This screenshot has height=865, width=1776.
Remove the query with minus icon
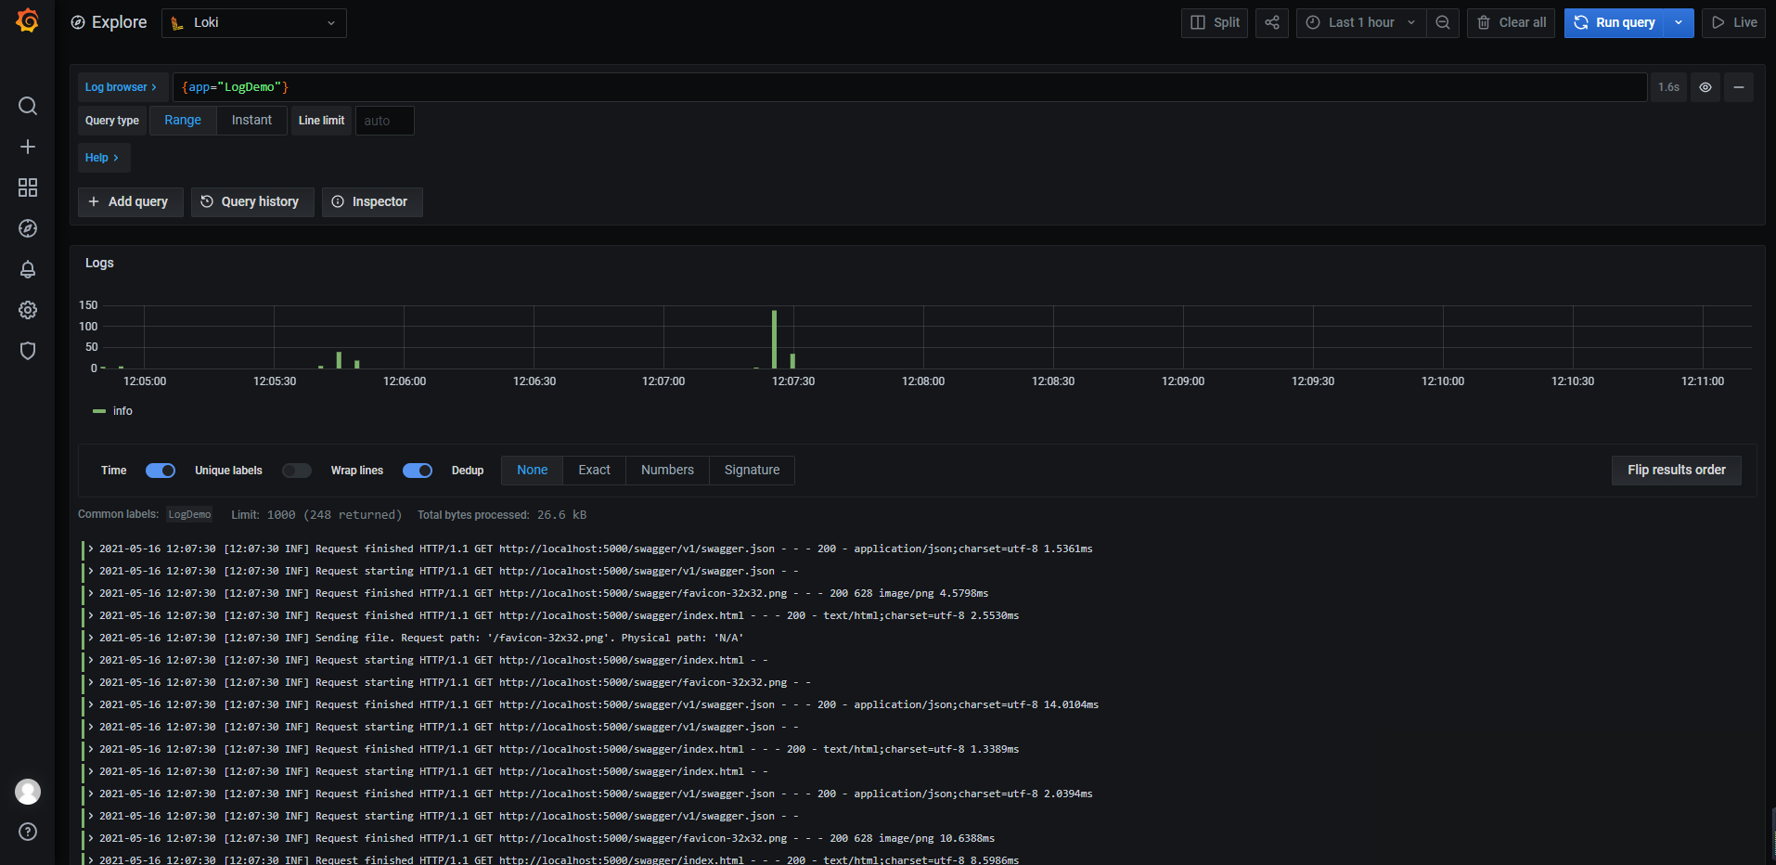(x=1739, y=87)
